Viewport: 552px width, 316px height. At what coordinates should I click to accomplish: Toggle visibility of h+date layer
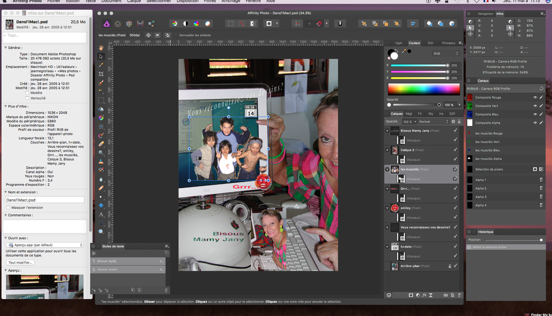(x=455, y=247)
